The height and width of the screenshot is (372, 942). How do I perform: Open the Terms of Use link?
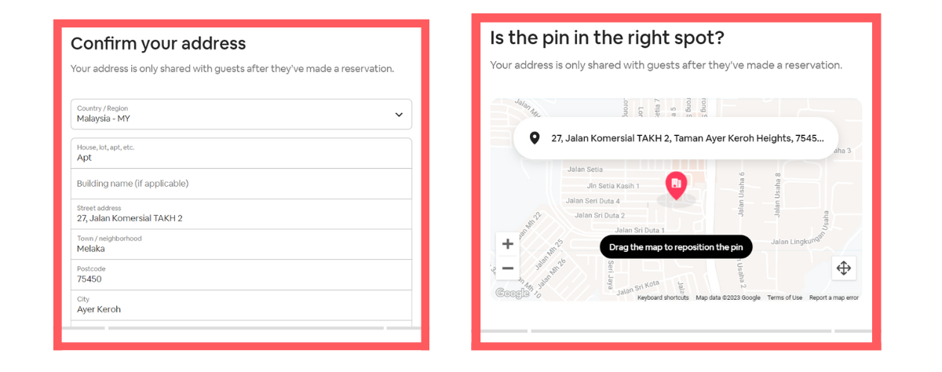click(784, 298)
